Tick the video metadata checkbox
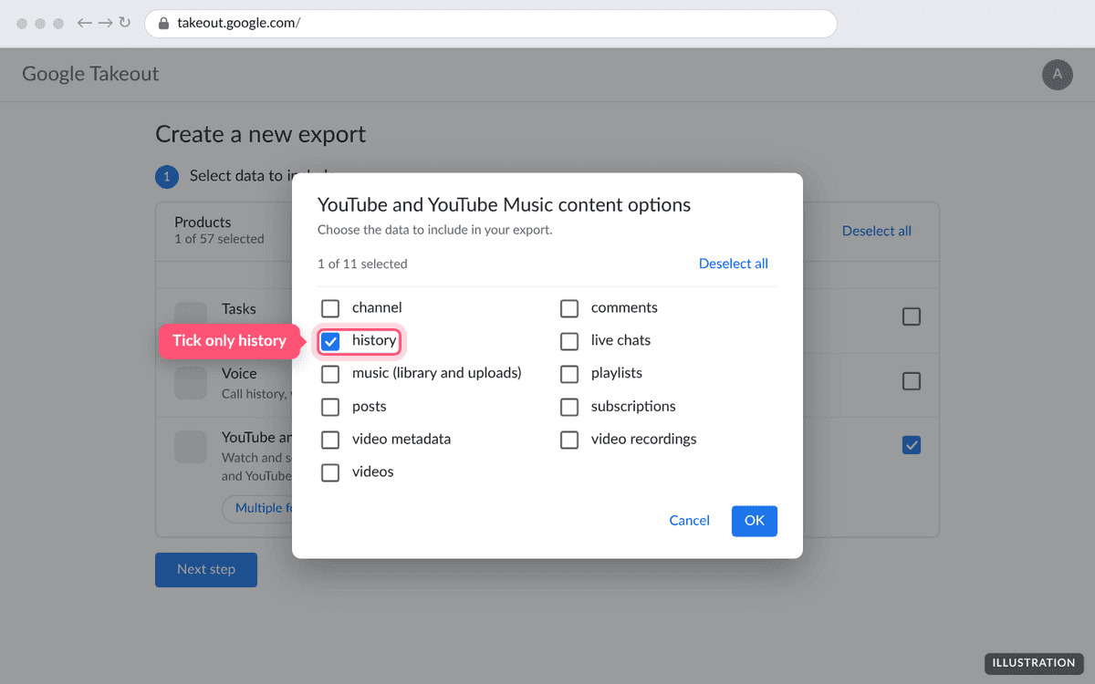Viewport: 1095px width, 684px height. (330, 440)
